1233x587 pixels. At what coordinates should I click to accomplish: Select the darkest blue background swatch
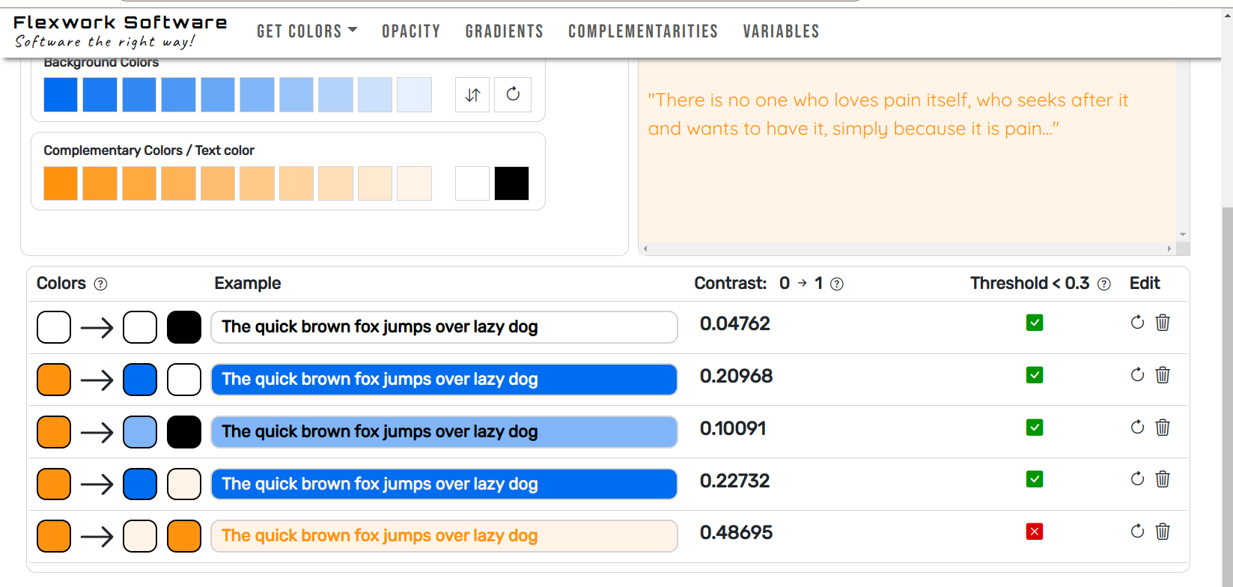point(61,95)
